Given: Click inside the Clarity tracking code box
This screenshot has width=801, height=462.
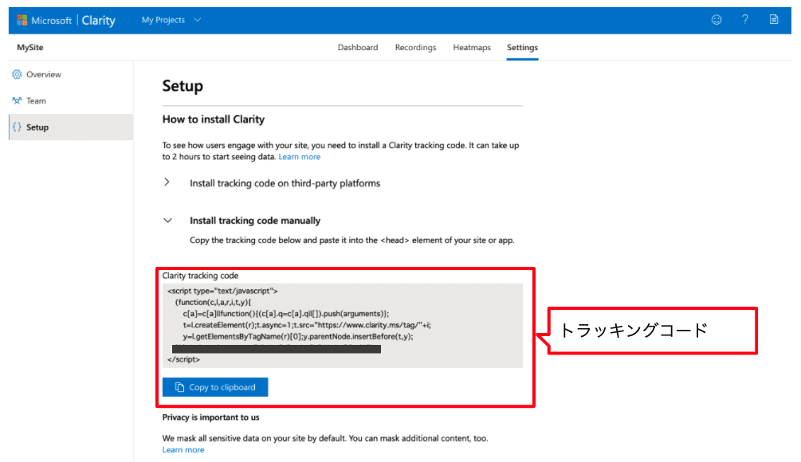Looking at the screenshot, I should pos(342,325).
